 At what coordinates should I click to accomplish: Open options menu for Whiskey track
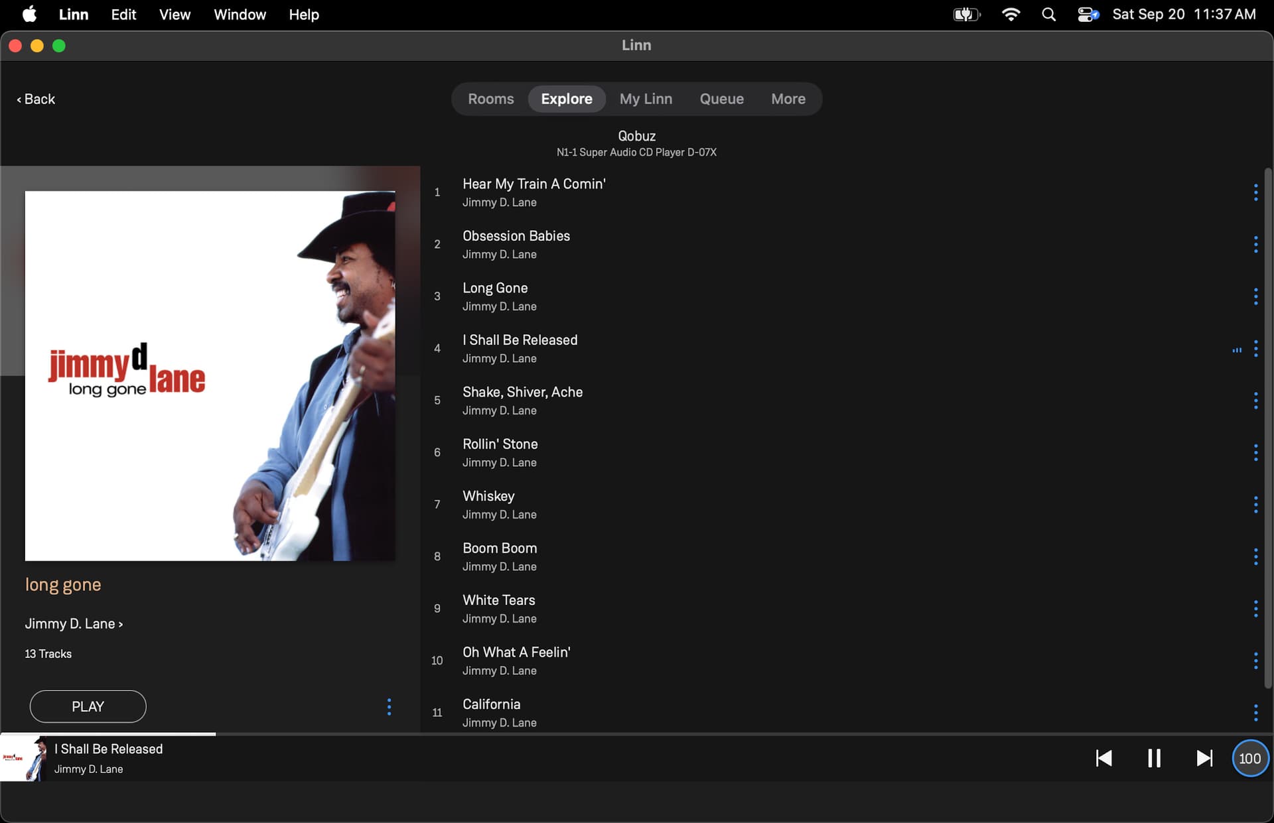click(1255, 505)
